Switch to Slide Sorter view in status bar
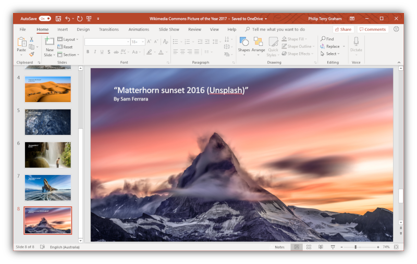 click(309, 247)
